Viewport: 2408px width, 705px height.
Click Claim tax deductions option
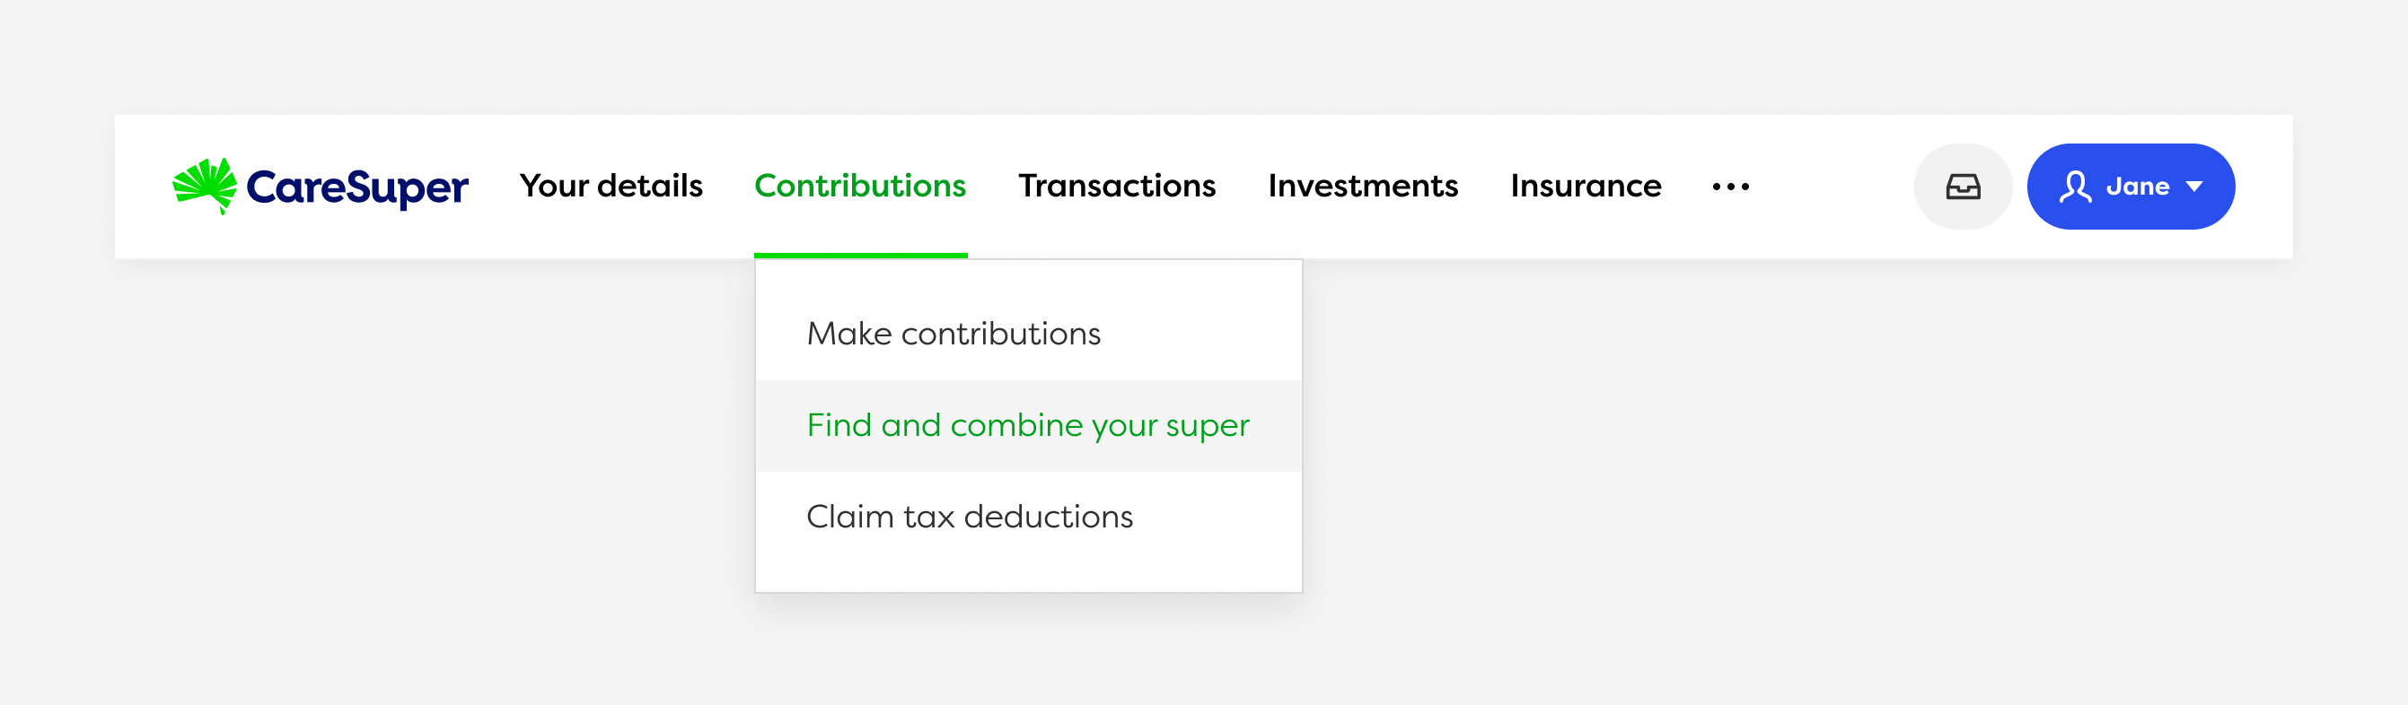pos(970,517)
